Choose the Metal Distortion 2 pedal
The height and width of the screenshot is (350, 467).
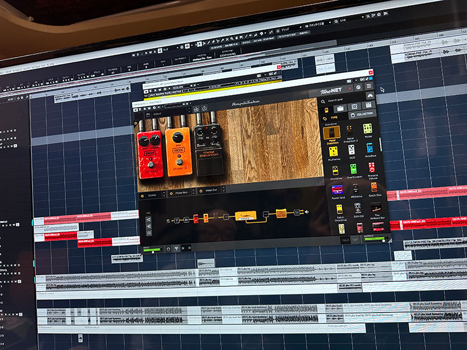[x=350, y=131]
